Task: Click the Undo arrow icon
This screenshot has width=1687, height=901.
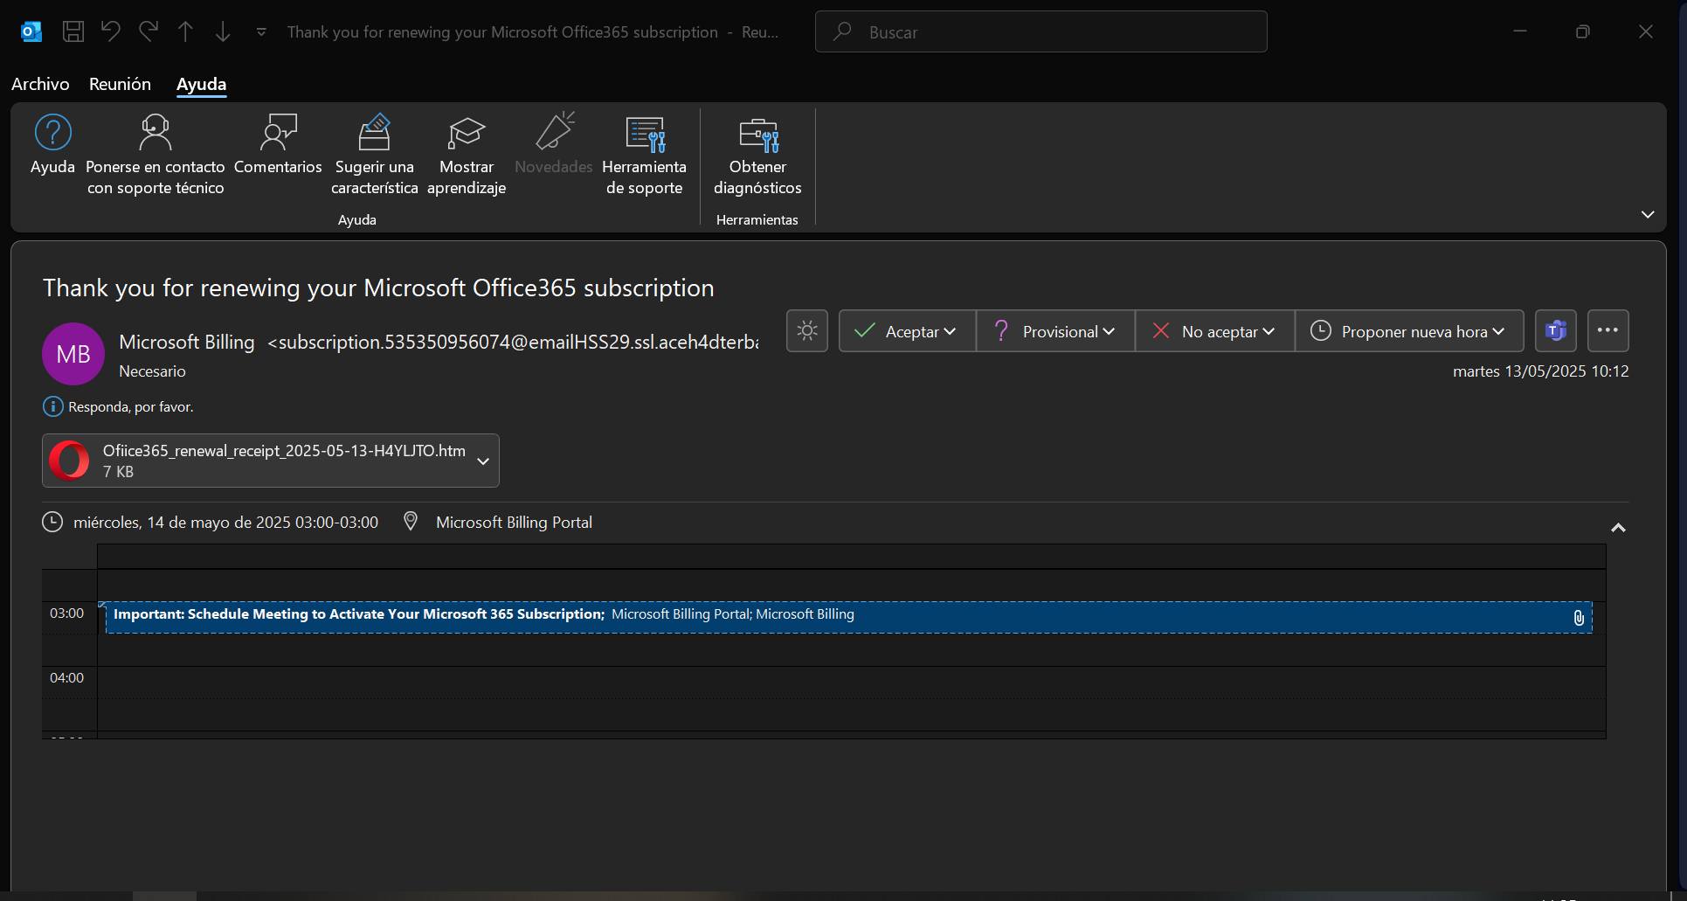Action: point(110,31)
